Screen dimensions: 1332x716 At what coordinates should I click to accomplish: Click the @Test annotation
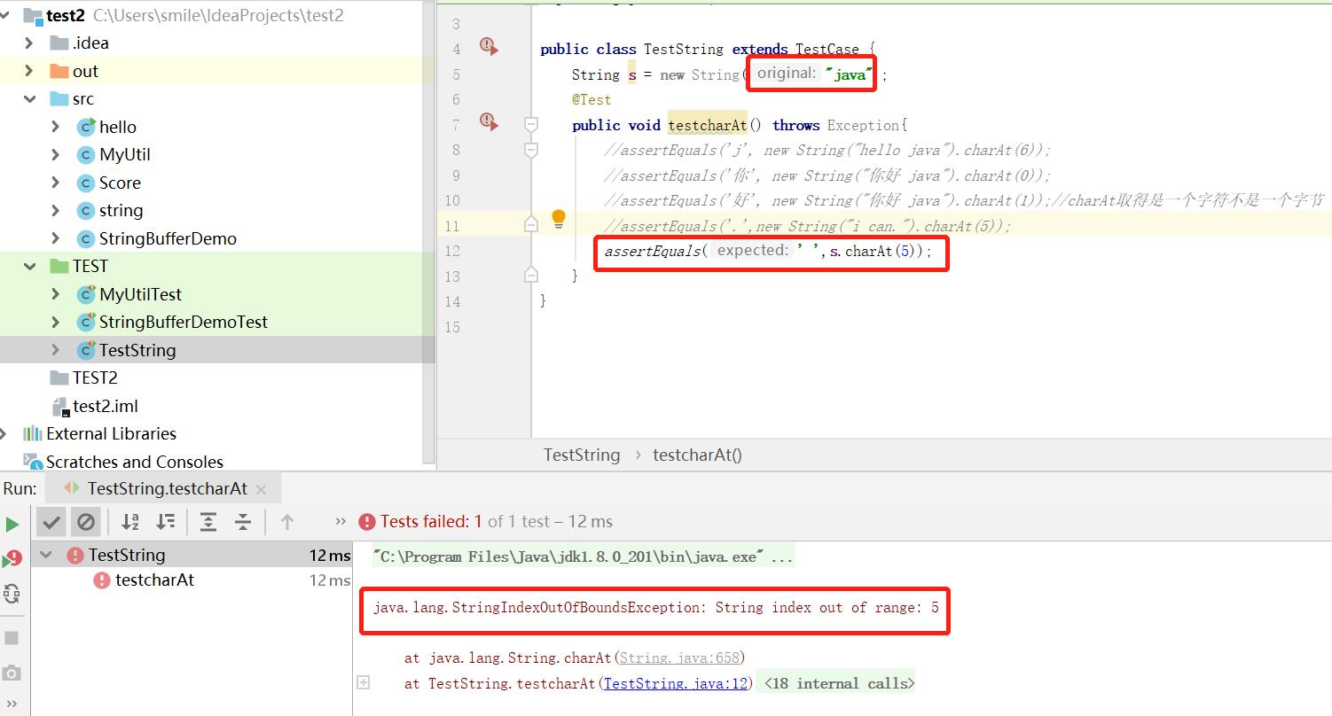pyautogui.click(x=592, y=99)
